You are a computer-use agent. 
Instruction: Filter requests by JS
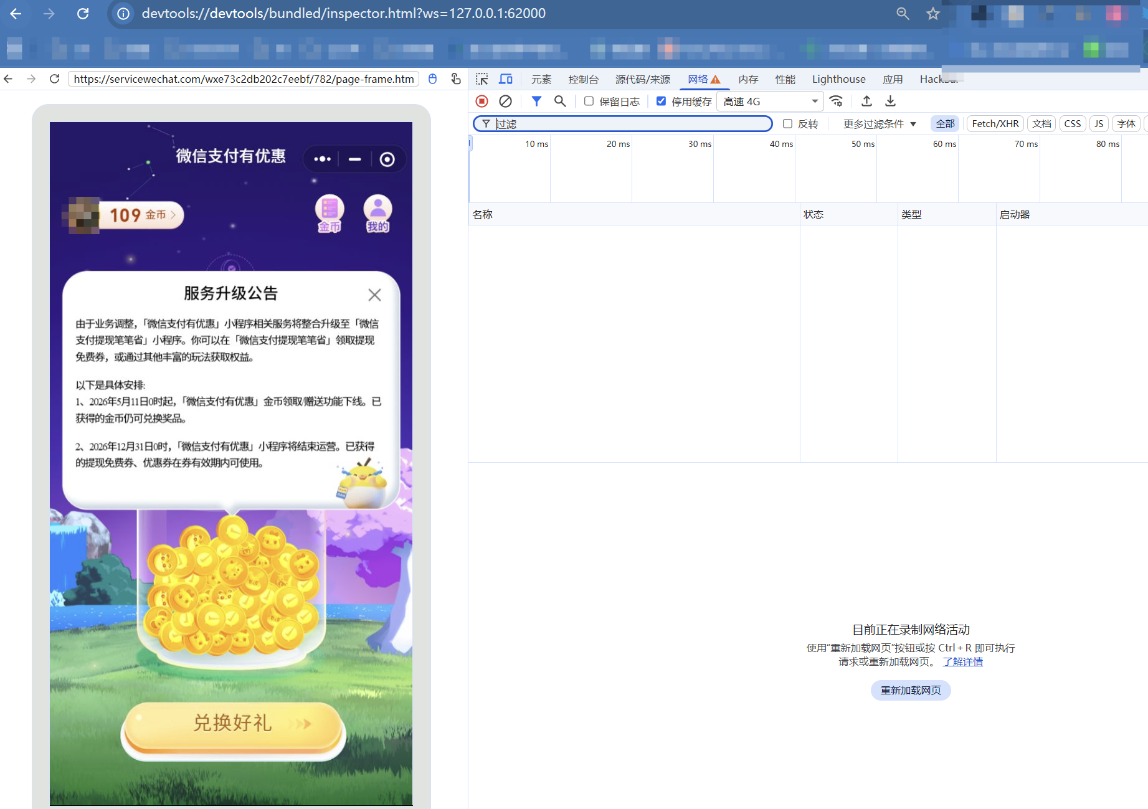coord(1099,124)
